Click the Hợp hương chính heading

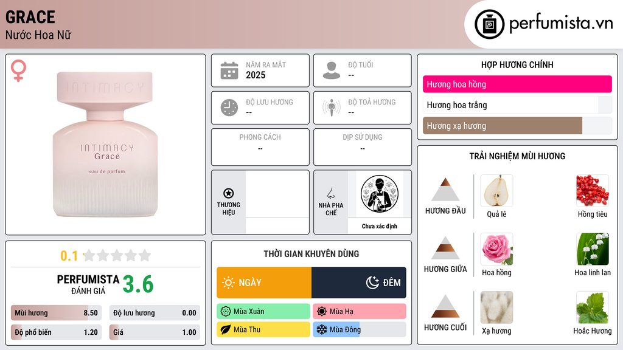click(x=517, y=64)
